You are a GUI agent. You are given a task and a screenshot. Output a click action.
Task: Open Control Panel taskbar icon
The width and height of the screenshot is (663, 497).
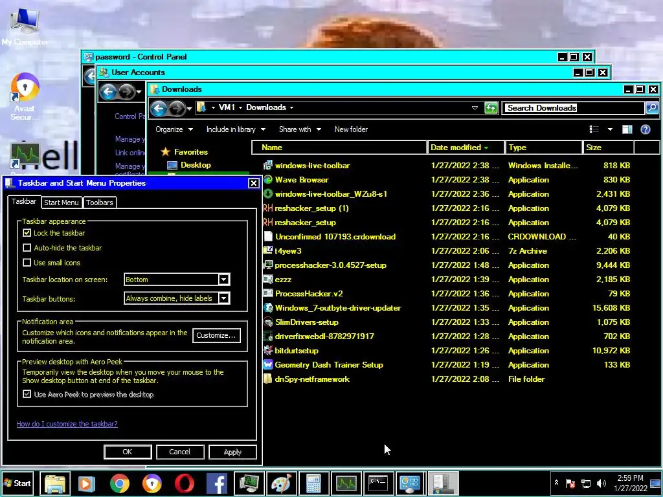410,483
